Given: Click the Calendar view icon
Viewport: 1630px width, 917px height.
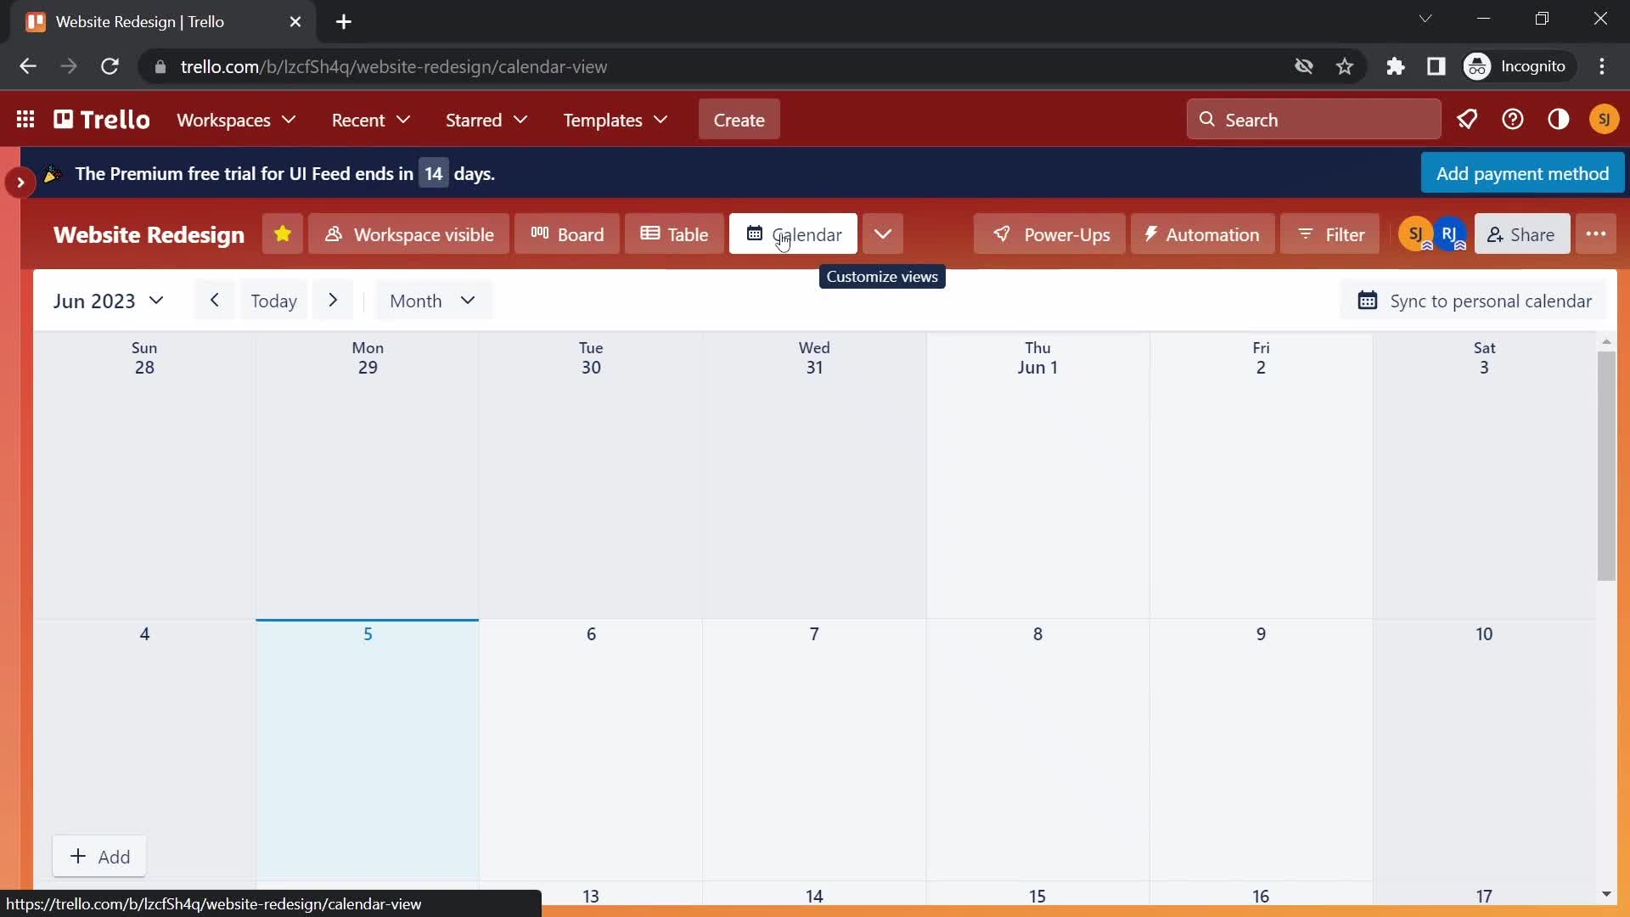Looking at the screenshot, I should tap(755, 234).
